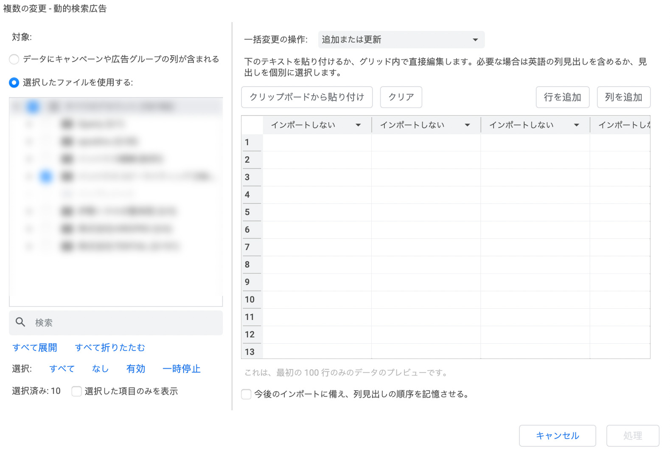Screen dimensions: 670x460
Task: Select grid row header 10
Action: (x=252, y=299)
